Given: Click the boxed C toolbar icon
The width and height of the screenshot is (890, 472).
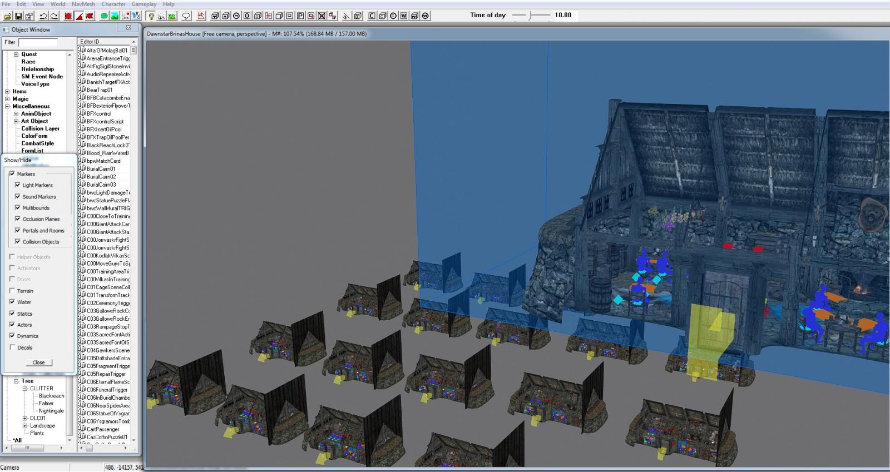Looking at the screenshot, I should [372, 16].
